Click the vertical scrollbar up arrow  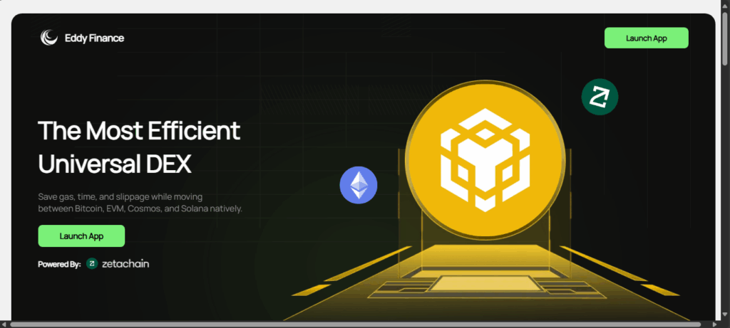[x=725, y=5]
